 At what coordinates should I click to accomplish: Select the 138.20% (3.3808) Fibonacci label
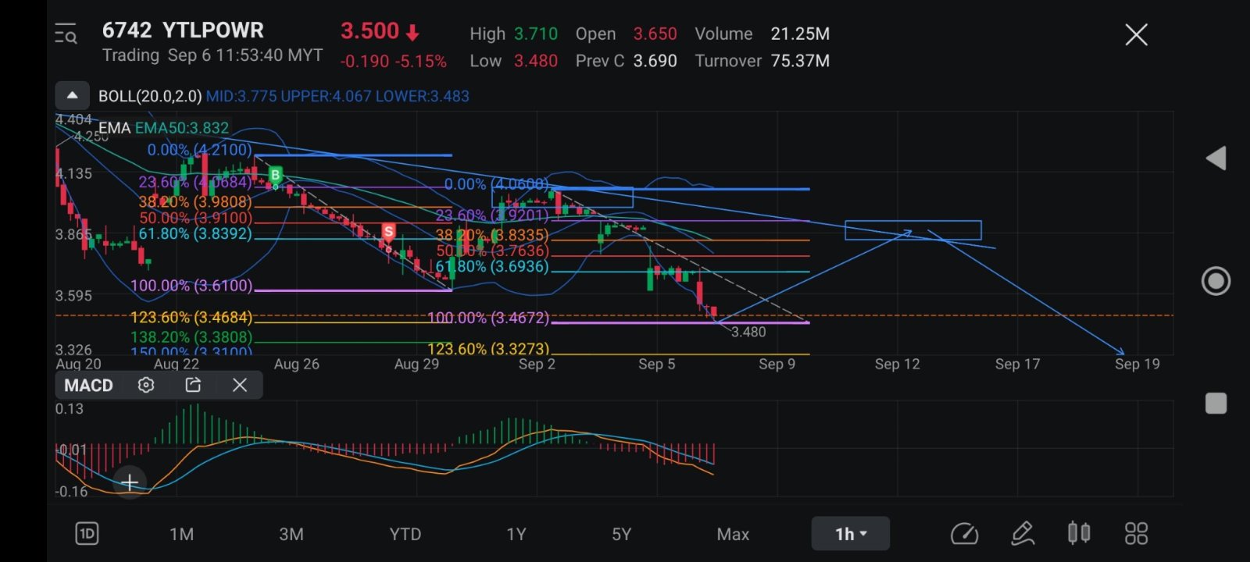pos(191,337)
